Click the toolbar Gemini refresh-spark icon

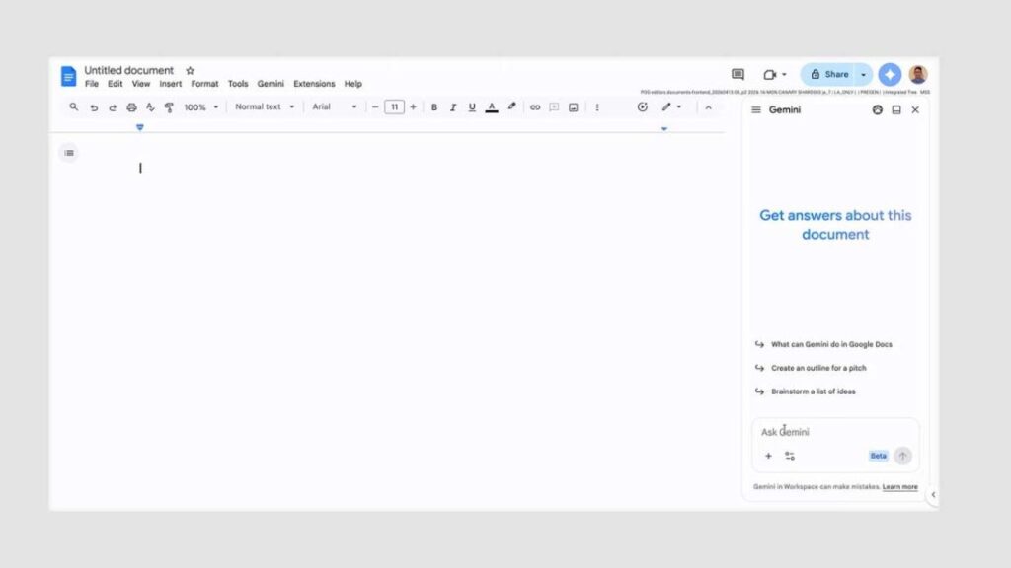(x=642, y=106)
